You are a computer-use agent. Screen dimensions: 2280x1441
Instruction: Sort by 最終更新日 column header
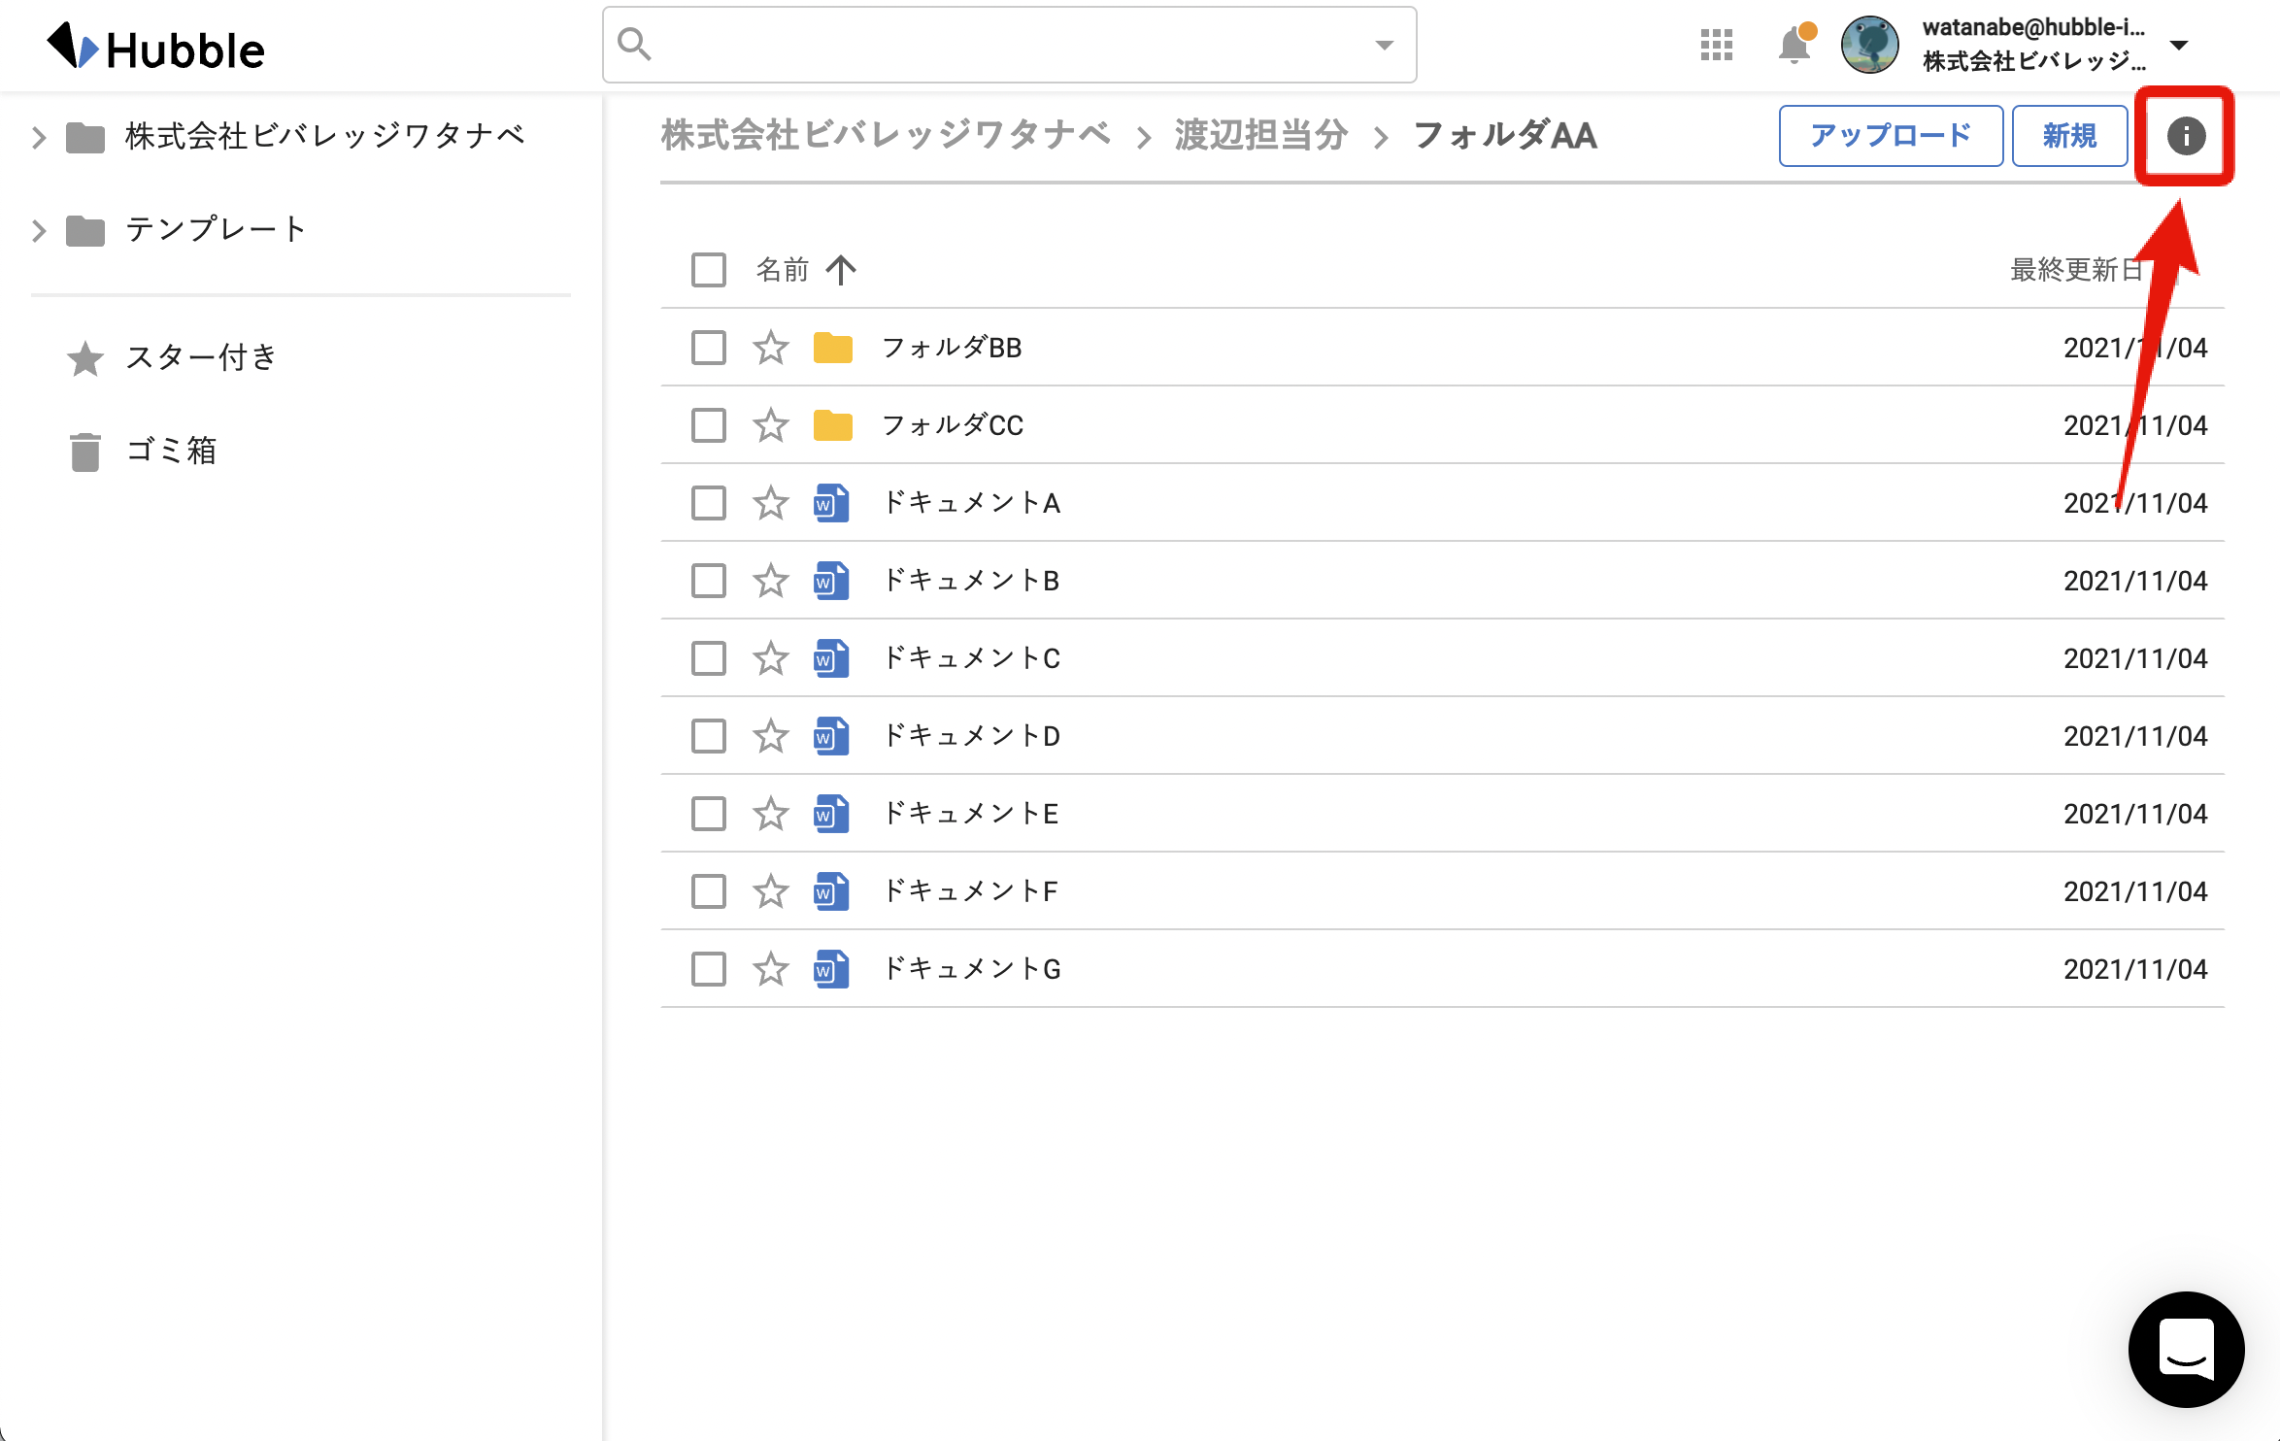[x=2077, y=269]
